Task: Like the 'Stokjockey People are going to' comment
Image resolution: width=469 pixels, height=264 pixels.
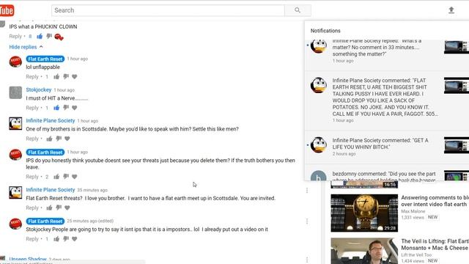Action: click(56, 239)
